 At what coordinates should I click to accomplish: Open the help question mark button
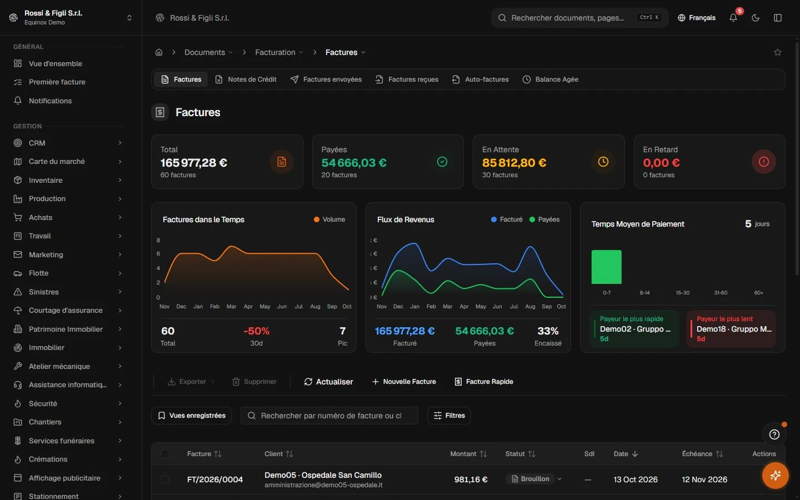pos(774,434)
